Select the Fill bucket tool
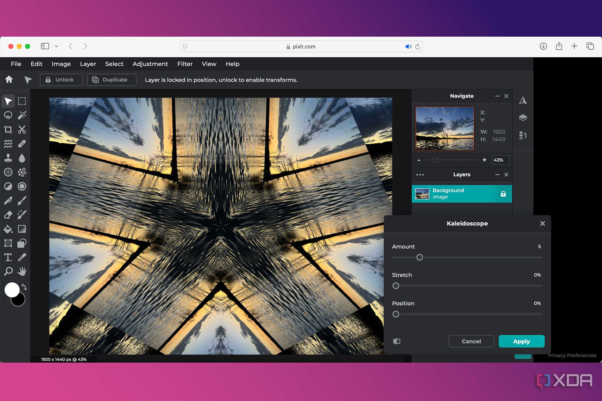The width and height of the screenshot is (602, 401). pos(8,229)
